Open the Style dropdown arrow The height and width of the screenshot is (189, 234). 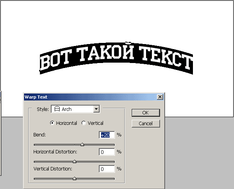click(x=96, y=109)
